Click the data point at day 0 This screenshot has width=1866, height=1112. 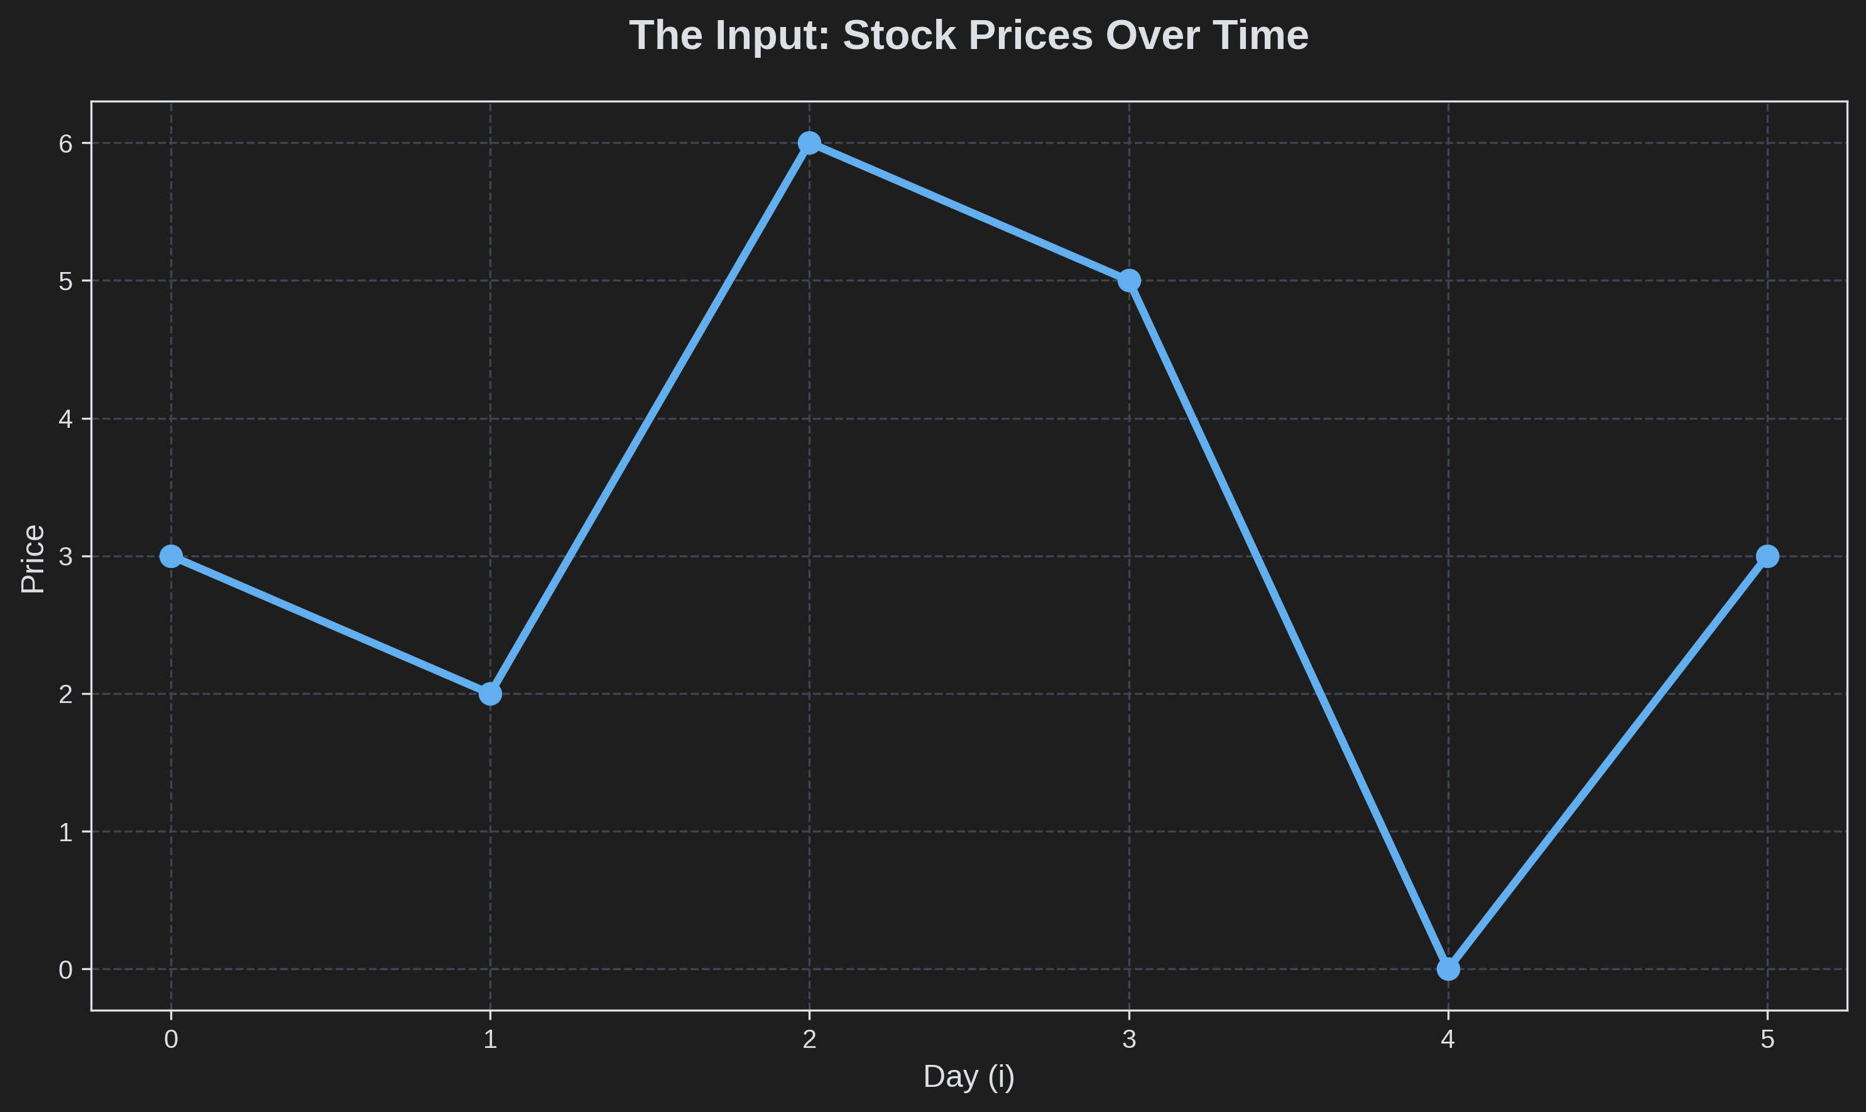[171, 556]
